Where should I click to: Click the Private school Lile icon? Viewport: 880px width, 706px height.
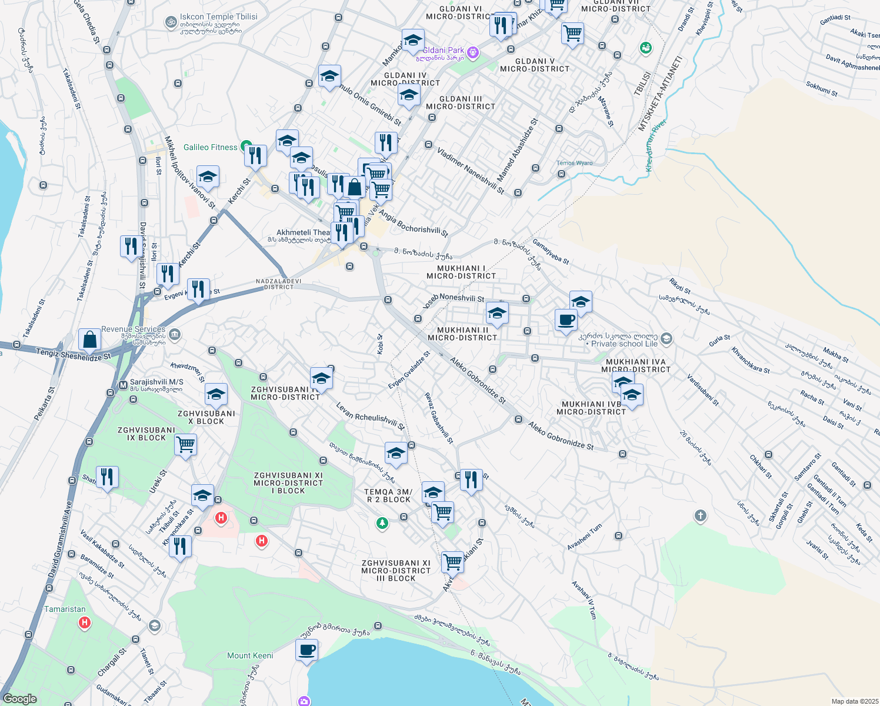click(666, 338)
